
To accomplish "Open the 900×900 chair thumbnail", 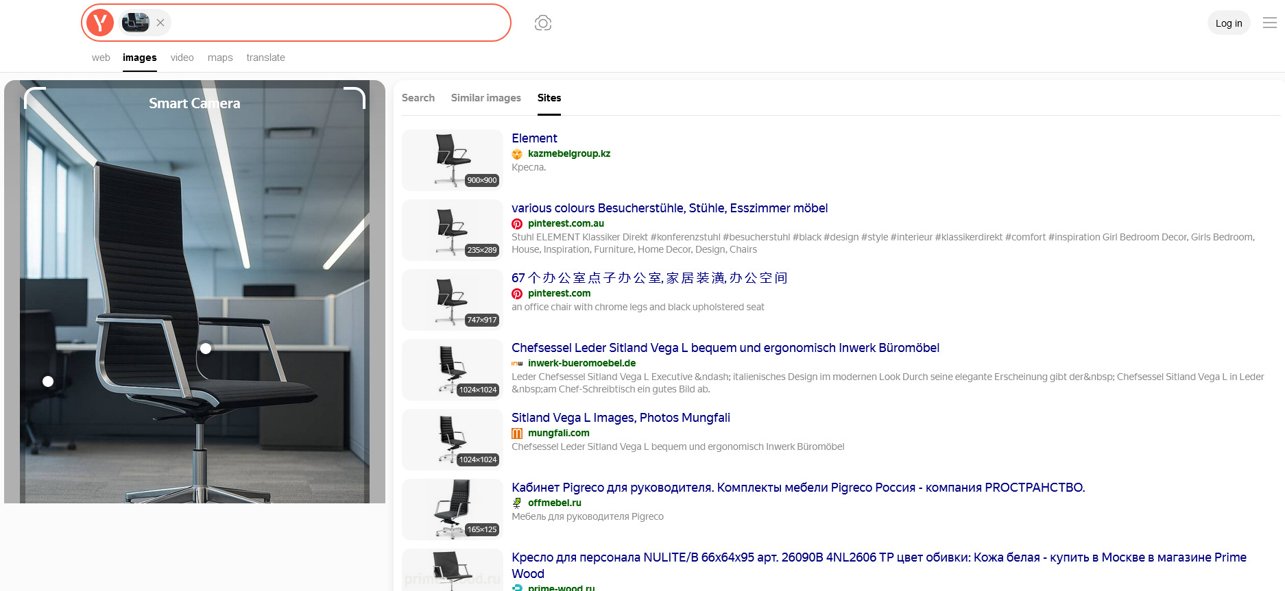I will (x=453, y=160).
